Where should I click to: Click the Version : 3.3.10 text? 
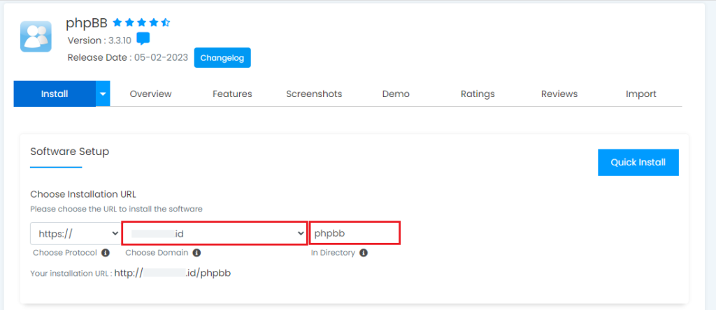99,40
